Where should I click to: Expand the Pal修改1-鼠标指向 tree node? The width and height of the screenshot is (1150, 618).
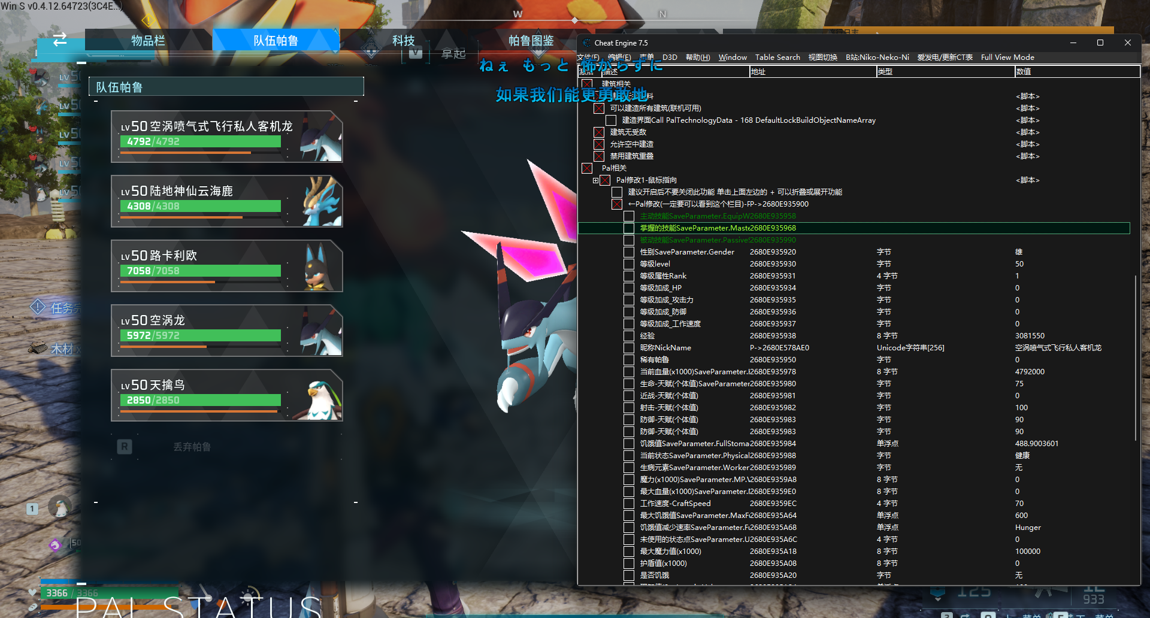(x=595, y=180)
